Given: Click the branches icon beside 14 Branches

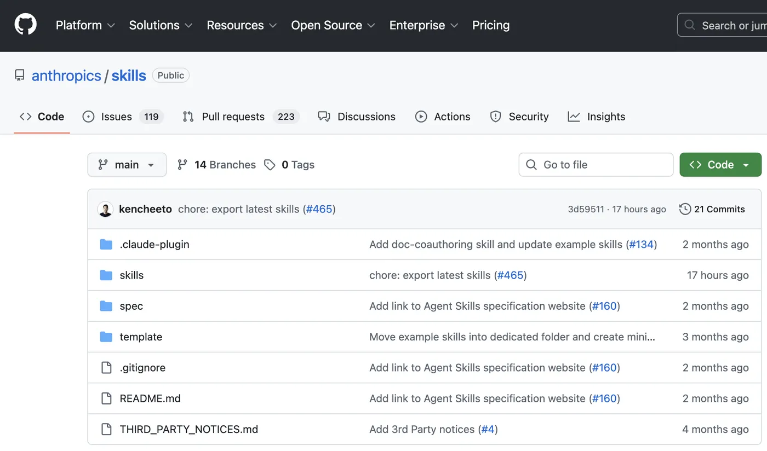Looking at the screenshot, I should [182, 165].
